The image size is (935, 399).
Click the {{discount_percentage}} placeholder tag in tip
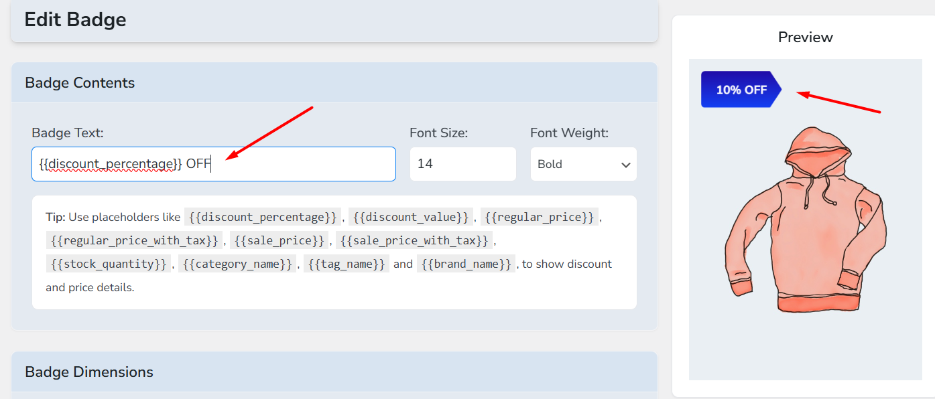(263, 217)
